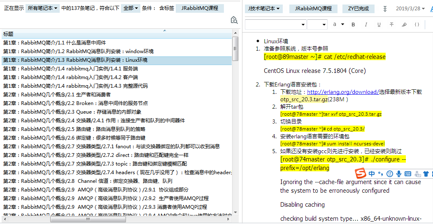This screenshot has width=433, height=224.
Task: Select note 1.3 RabbitMQ消息队列安装:Linux环境
Action: pyautogui.click(x=116, y=60)
